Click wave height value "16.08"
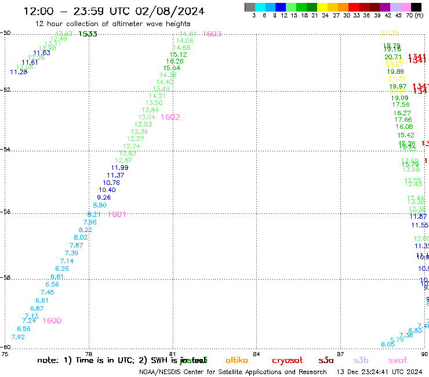Image resolution: width=429 pixels, height=377 pixels. (404, 127)
